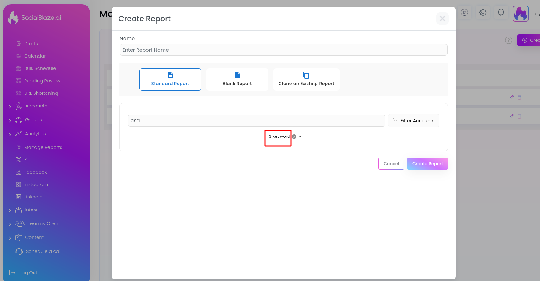Click the Blank Report page icon
The width and height of the screenshot is (540, 281).
[237, 75]
